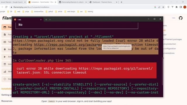This screenshot has height=105, width=187.
Task: Close the Dashboard - Filament Demo tab
Action: [117, 2]
